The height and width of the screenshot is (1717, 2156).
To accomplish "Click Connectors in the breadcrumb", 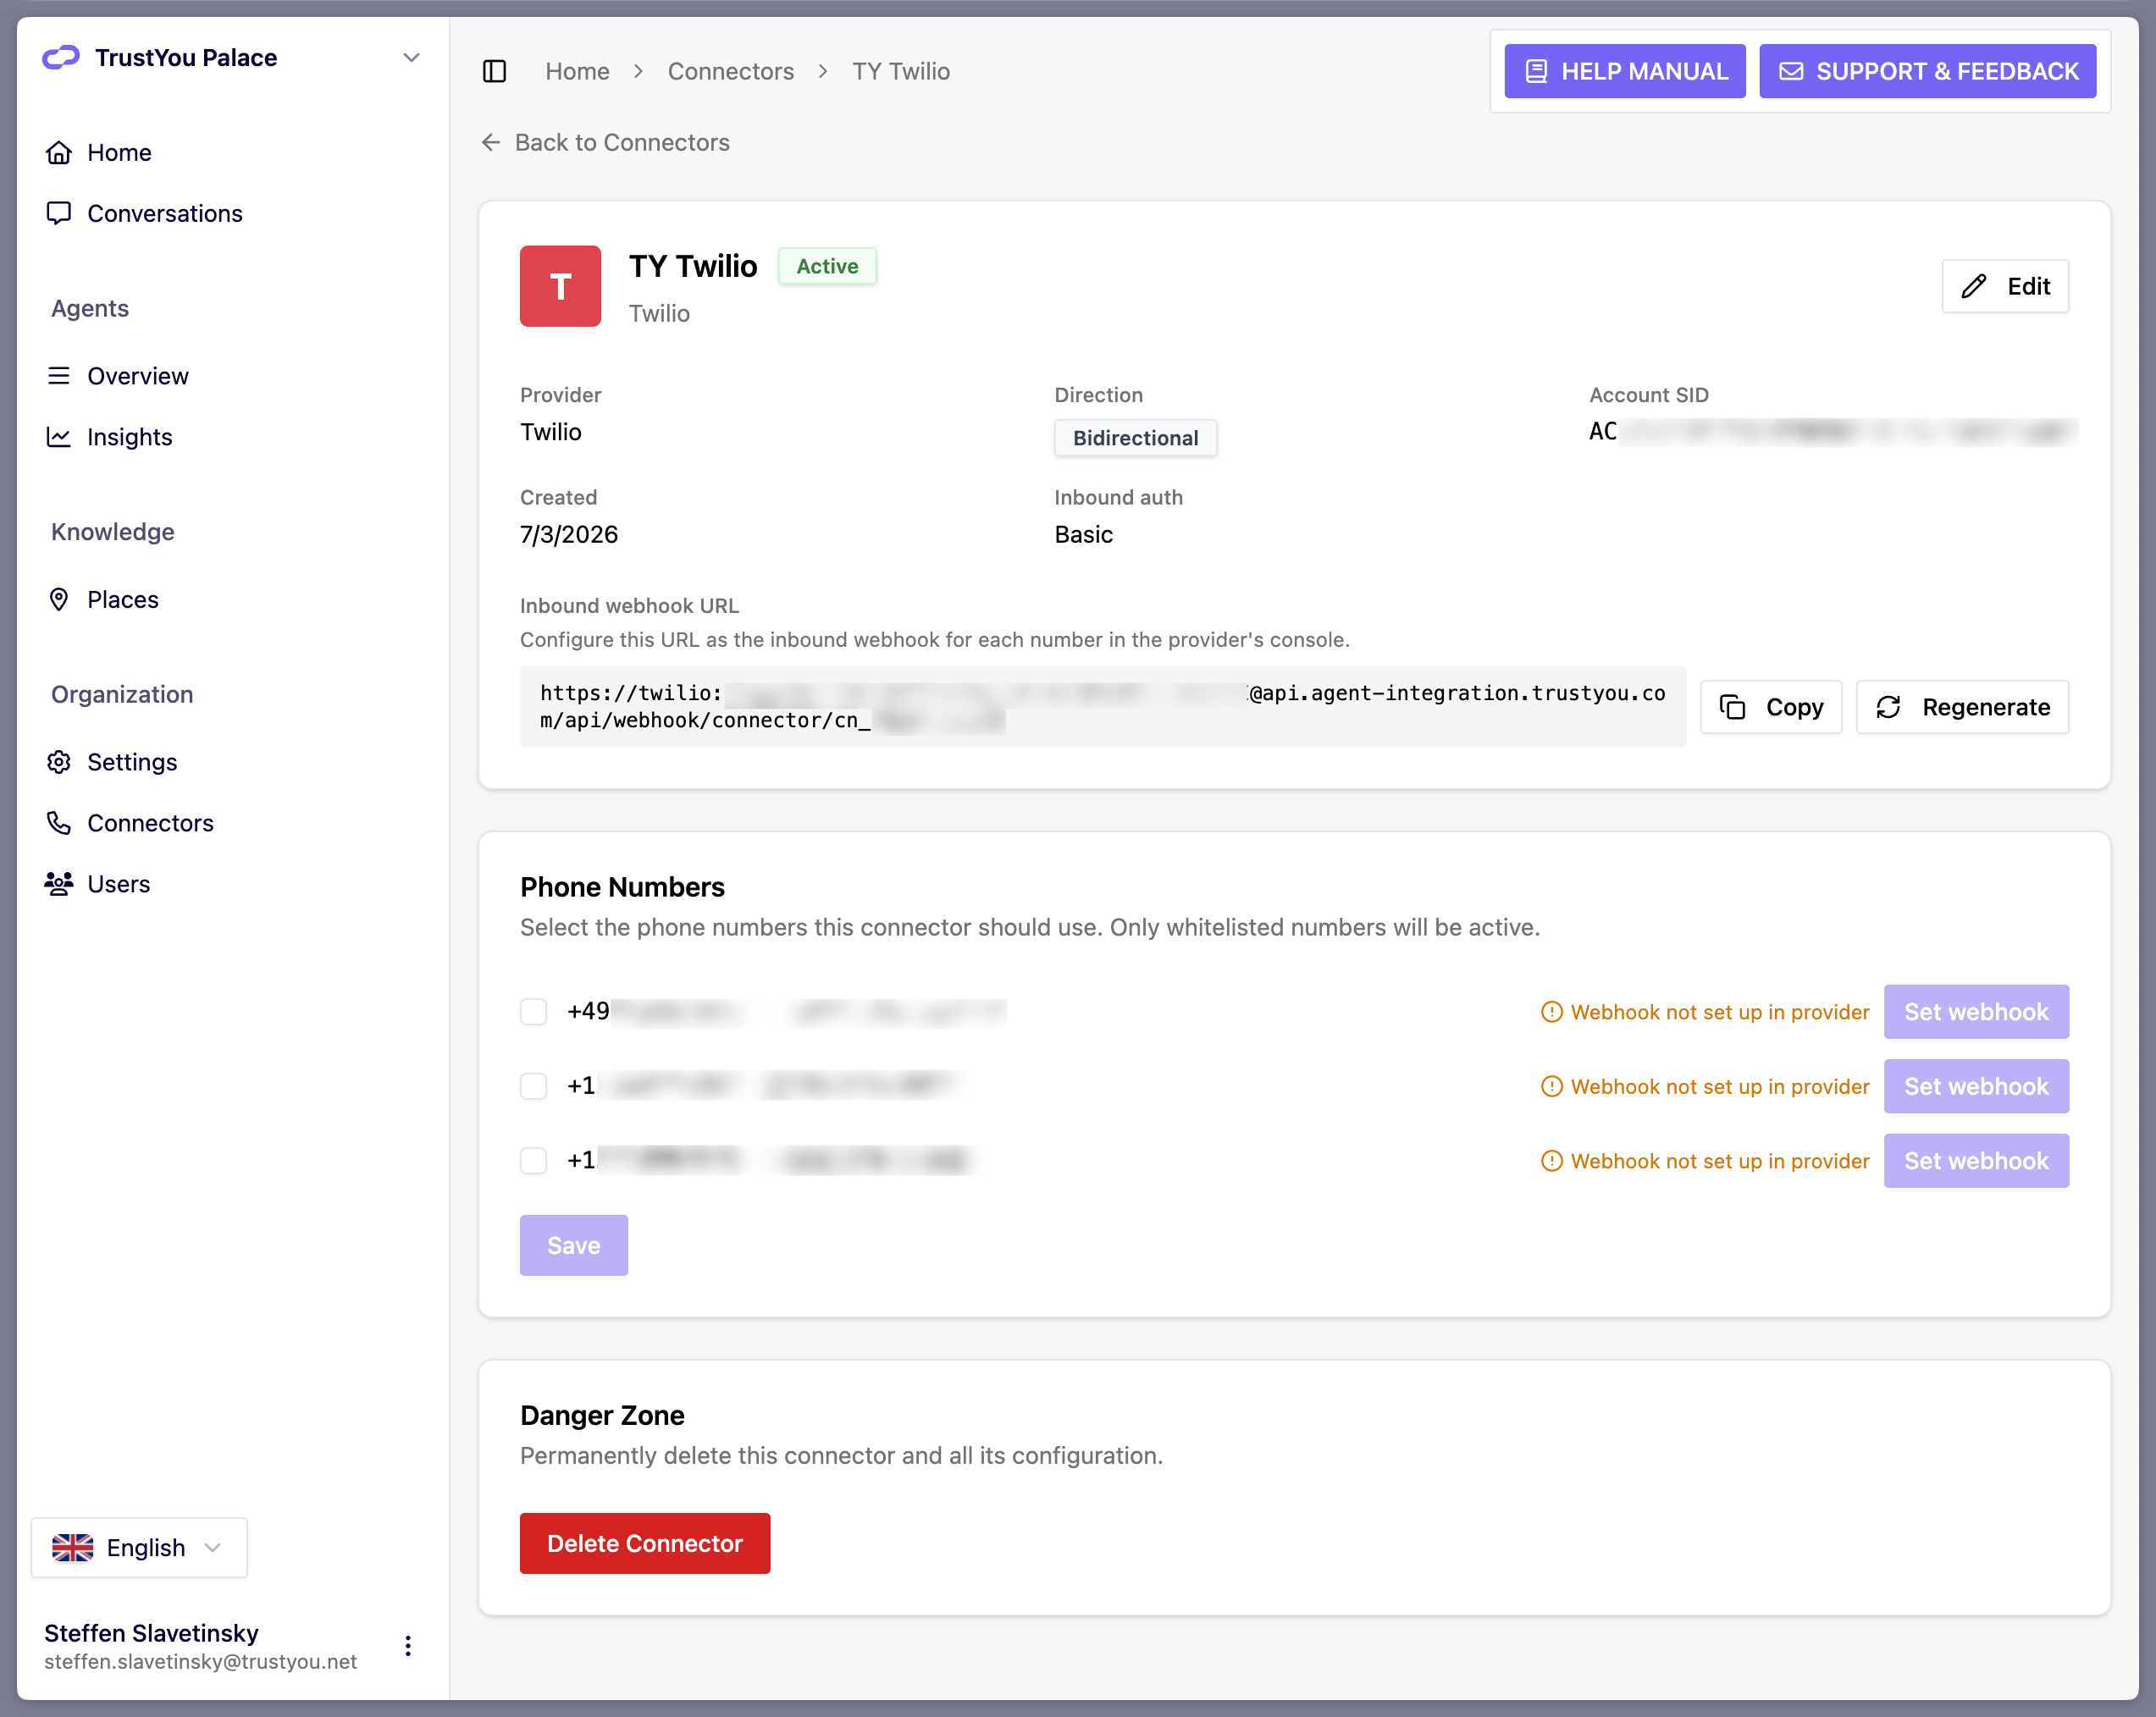I will point(731,71).
